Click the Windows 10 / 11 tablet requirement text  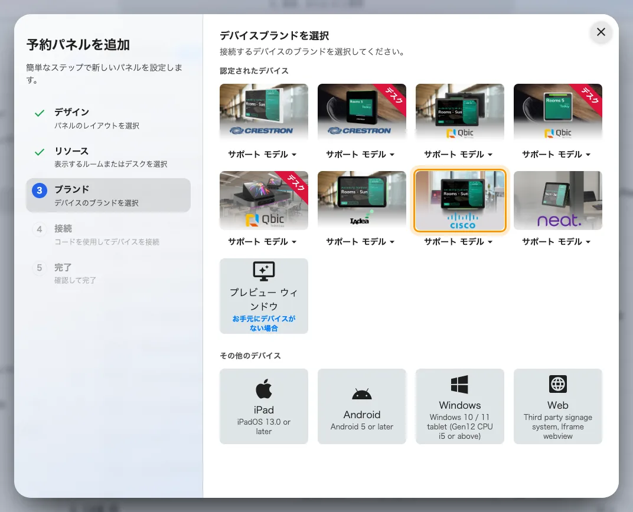tap(460, 426)
